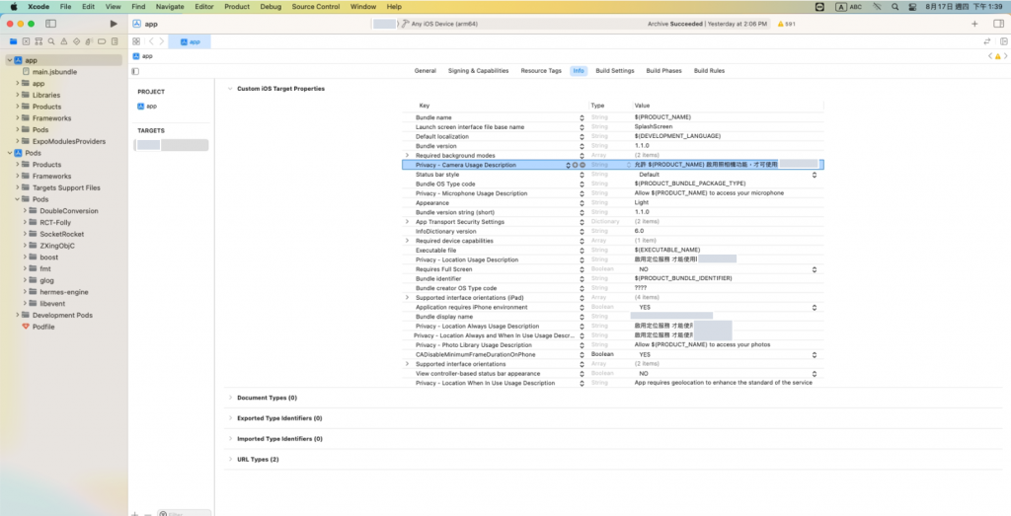1011x516 pixels.
Task: Click the add editor split icon
Action: tap(1004, 41)
